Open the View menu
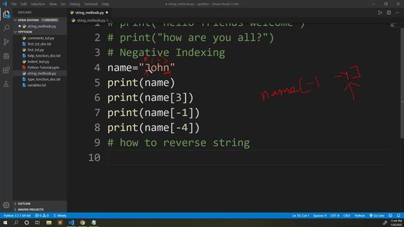 pos(53,4)
